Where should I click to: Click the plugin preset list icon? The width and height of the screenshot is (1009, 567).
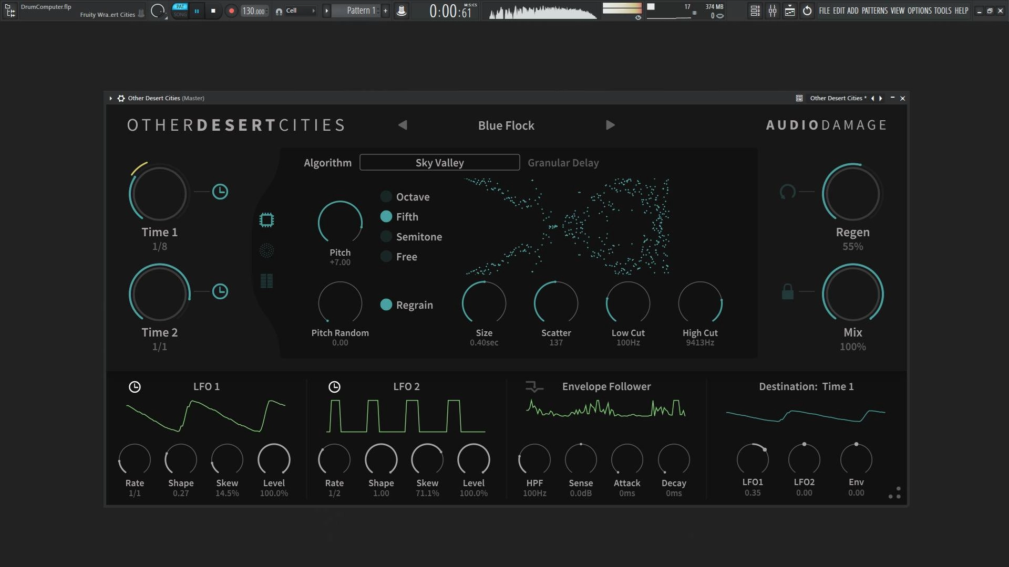(799, 98)
